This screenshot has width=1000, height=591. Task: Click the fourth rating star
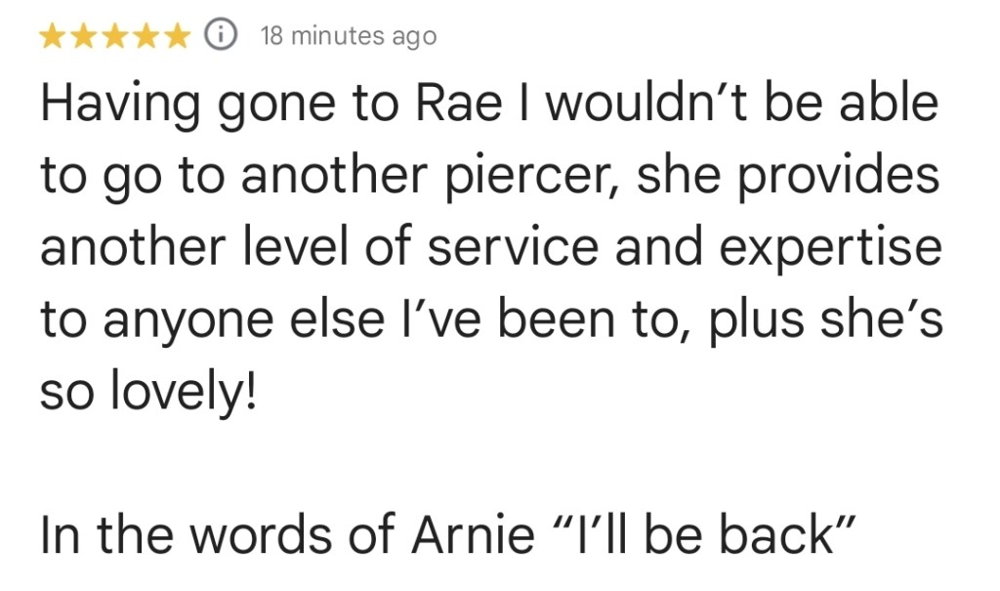(146, 36)
